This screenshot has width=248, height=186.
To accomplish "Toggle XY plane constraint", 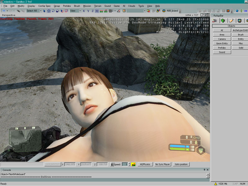I will tap(97, 11).
